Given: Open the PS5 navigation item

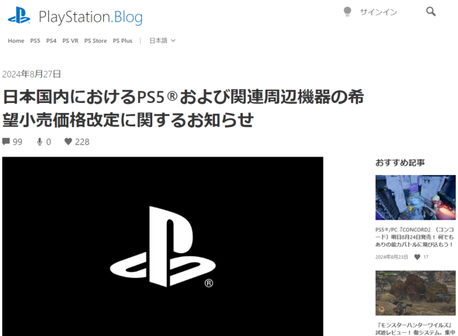Looking at the screenshot, I should click(x=35, y=41).
